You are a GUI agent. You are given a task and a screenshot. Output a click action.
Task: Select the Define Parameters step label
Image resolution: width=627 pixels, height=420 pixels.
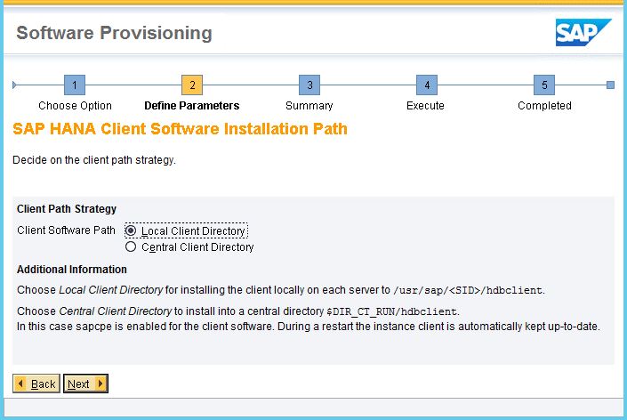pos(192,106)
